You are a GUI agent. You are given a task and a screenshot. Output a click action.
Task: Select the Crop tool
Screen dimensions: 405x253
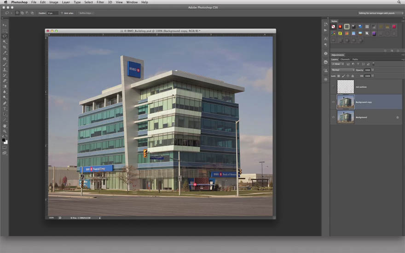[x=5, y=47]
